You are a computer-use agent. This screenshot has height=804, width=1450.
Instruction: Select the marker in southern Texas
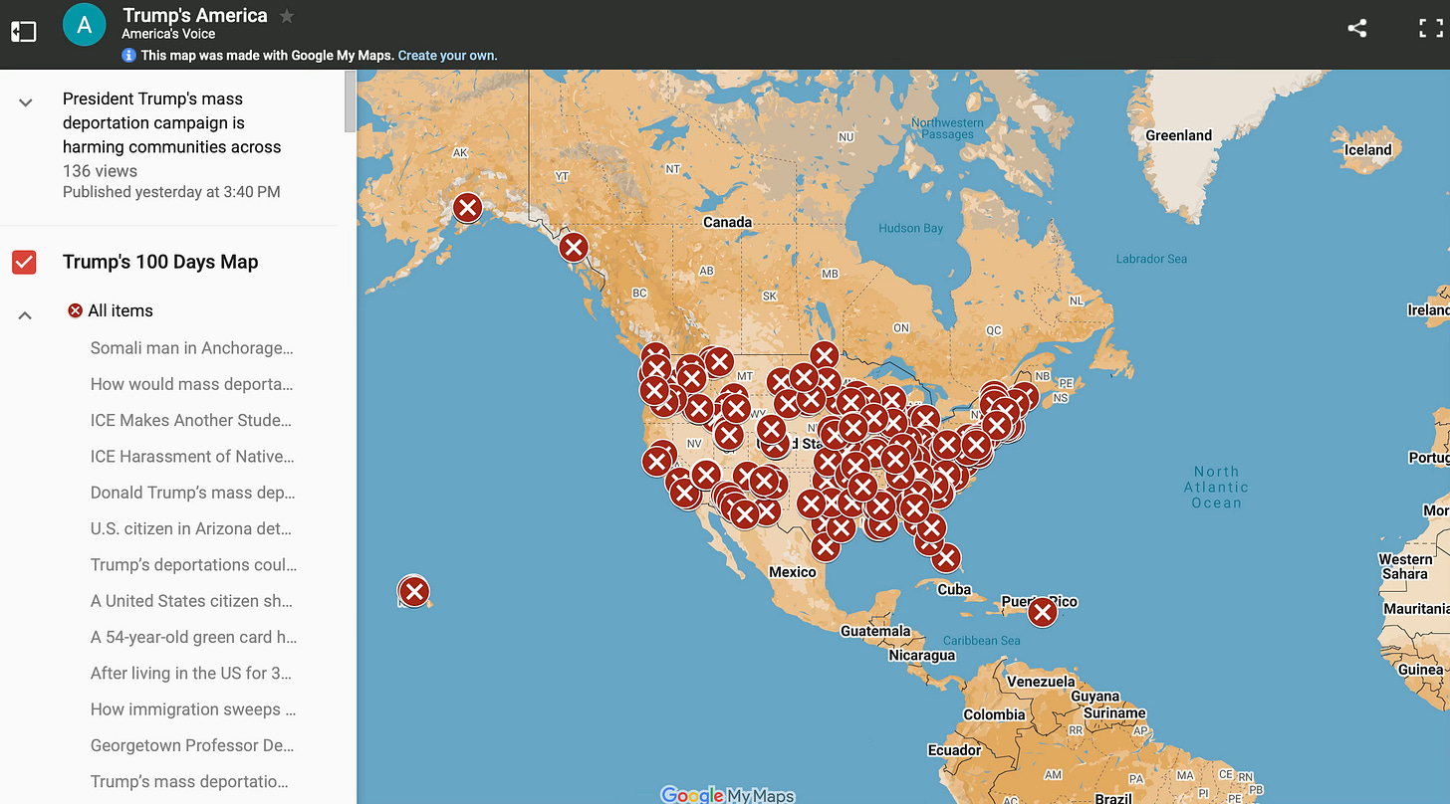(825, 546)
